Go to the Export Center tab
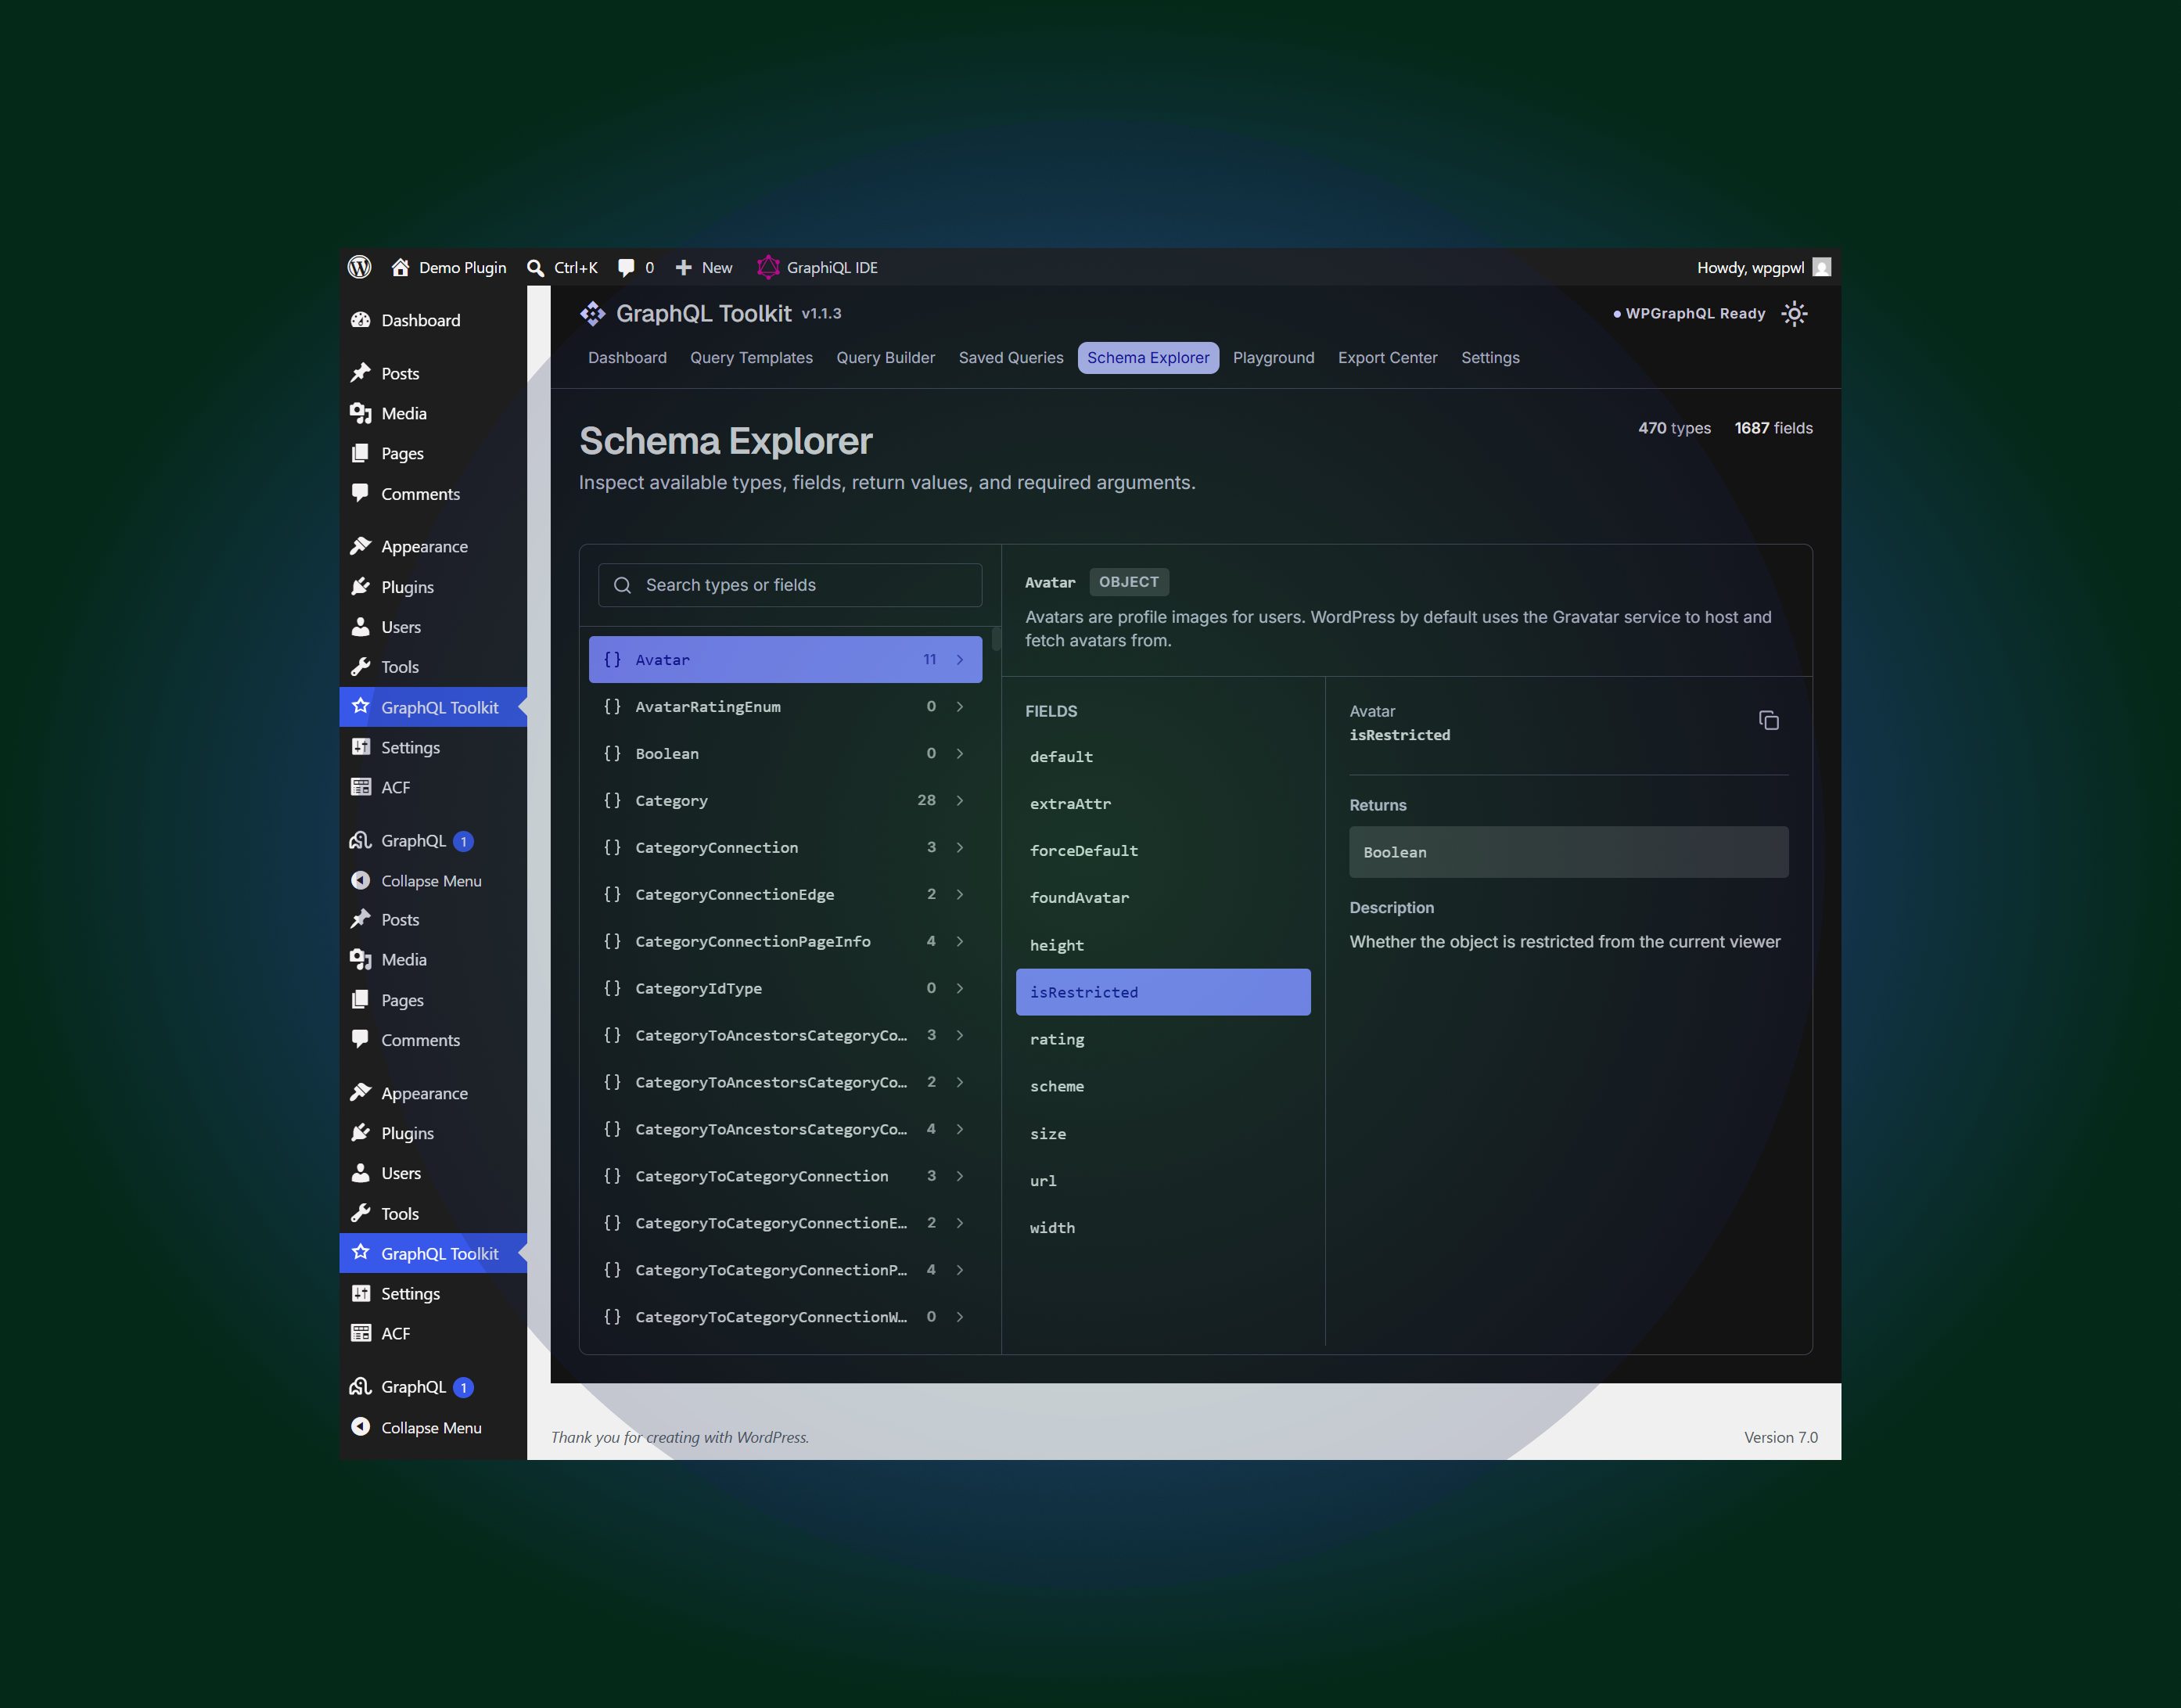This screenshot has width=2181, height=1708. pyautogui.click(x=1387, y=358)
